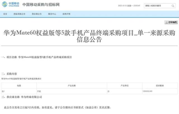
Task: Click the 台 unit cell
Action: (x=124, y=91)
